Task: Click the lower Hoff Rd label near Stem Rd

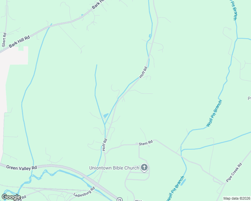Action: click(x=105, y=145)
